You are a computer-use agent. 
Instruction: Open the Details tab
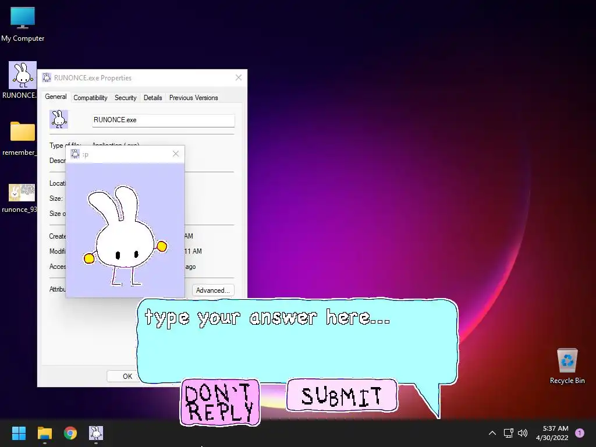[x=153, y=98]
